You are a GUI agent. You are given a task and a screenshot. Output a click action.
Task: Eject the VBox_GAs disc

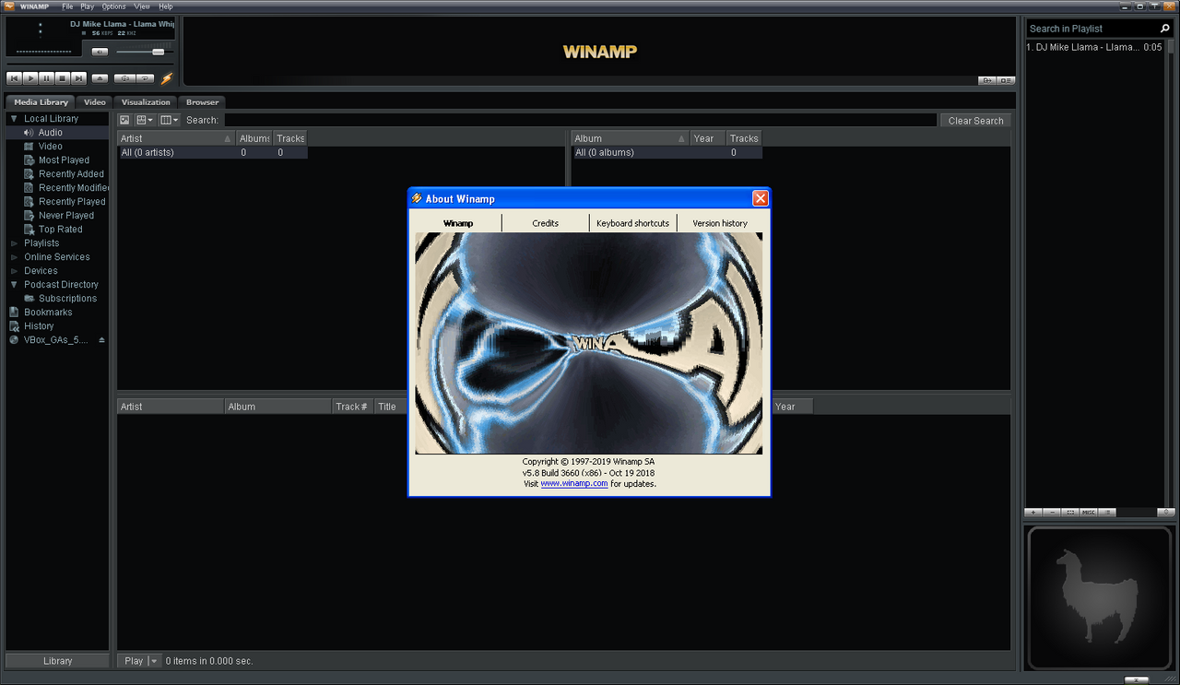[x=102, y=340]
